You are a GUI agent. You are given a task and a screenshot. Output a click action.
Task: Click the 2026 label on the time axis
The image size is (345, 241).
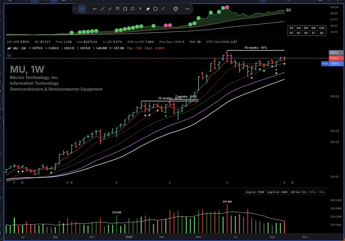[x=128, y=237]
